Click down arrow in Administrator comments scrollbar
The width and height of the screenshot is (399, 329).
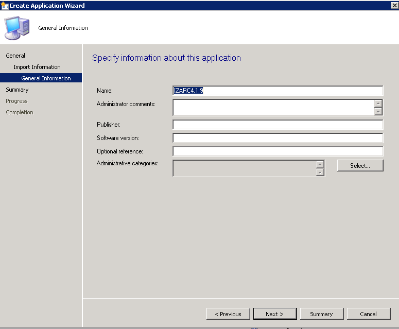click(x=378, y=111)
